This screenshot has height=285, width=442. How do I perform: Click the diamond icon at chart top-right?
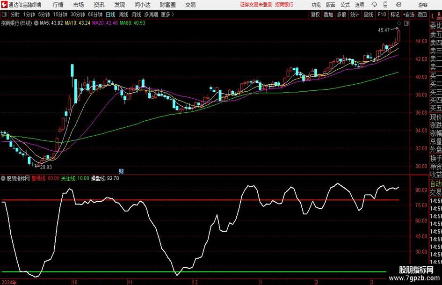tap(399, 23)
